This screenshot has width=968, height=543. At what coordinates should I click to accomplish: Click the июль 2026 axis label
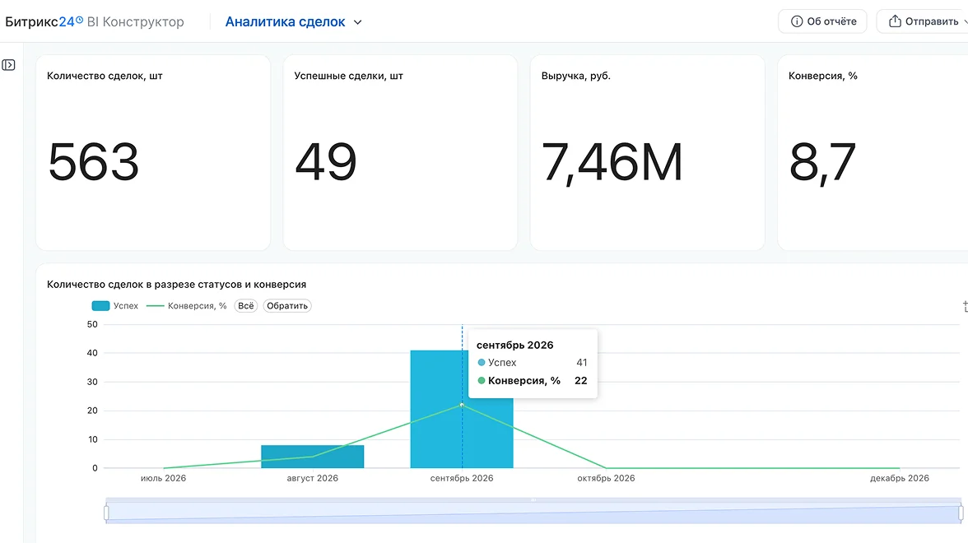pos(163,478)
